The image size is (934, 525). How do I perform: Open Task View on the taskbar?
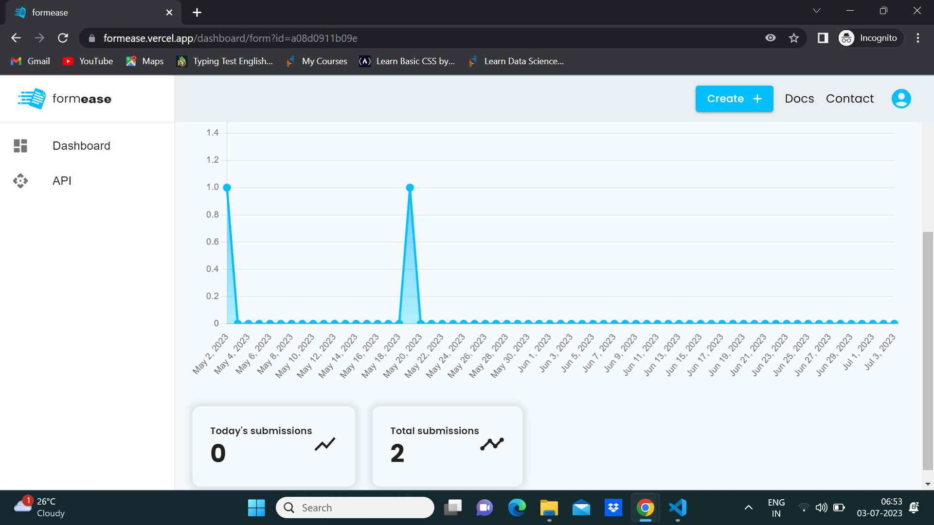pos(453,508)
